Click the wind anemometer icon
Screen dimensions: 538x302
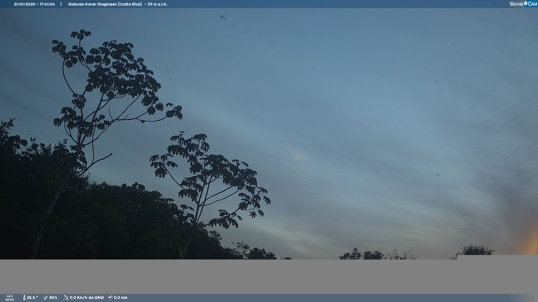[x=66, y=298]
